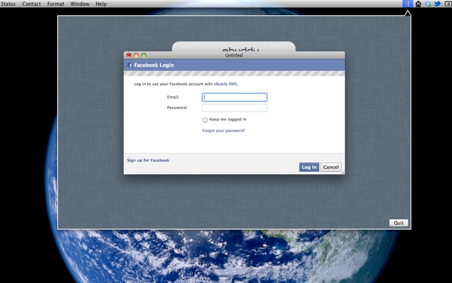Click the Keep me logged in label
This screenshot has height=283, width=452.
pyautogui.click(x=228, y=119)
